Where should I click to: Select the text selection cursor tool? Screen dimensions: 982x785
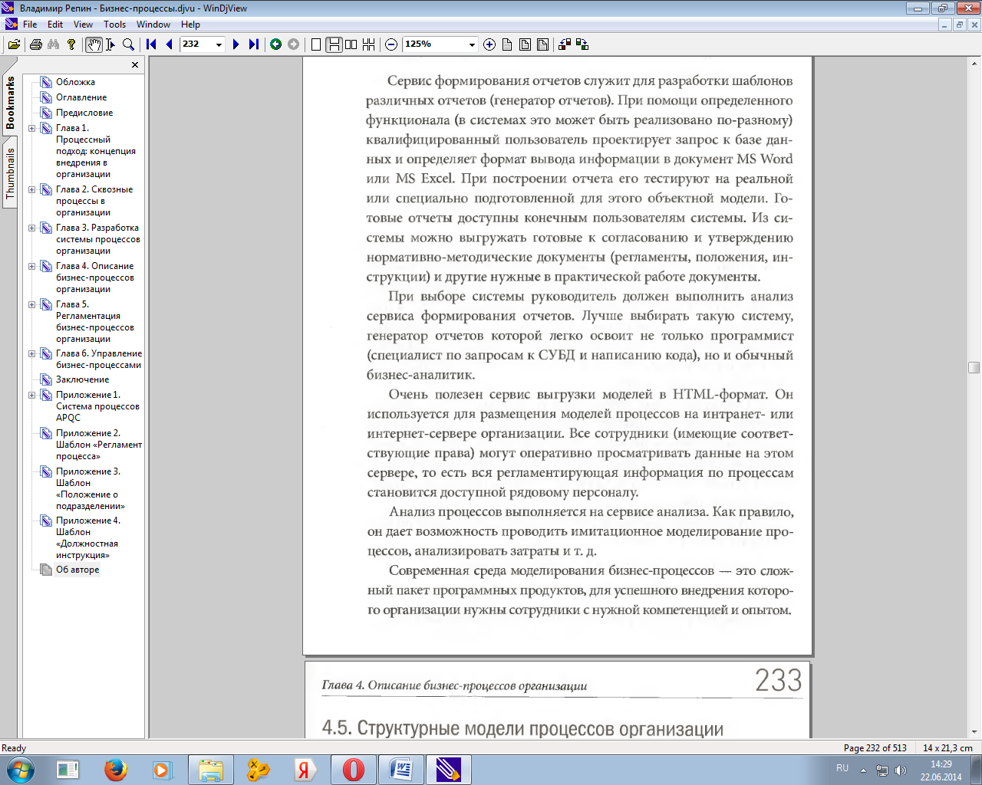pyautogui.click(x=110, y=44)
